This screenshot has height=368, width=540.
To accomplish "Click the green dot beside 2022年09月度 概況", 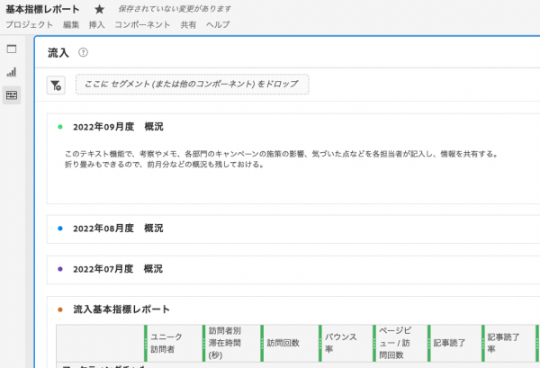I will (60, 127).
